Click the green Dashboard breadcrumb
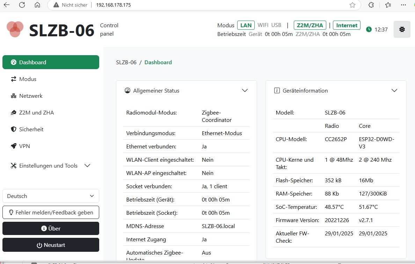The height and width of the screenshot is (264, 415). pyautogui.click(x=158, y=63)
